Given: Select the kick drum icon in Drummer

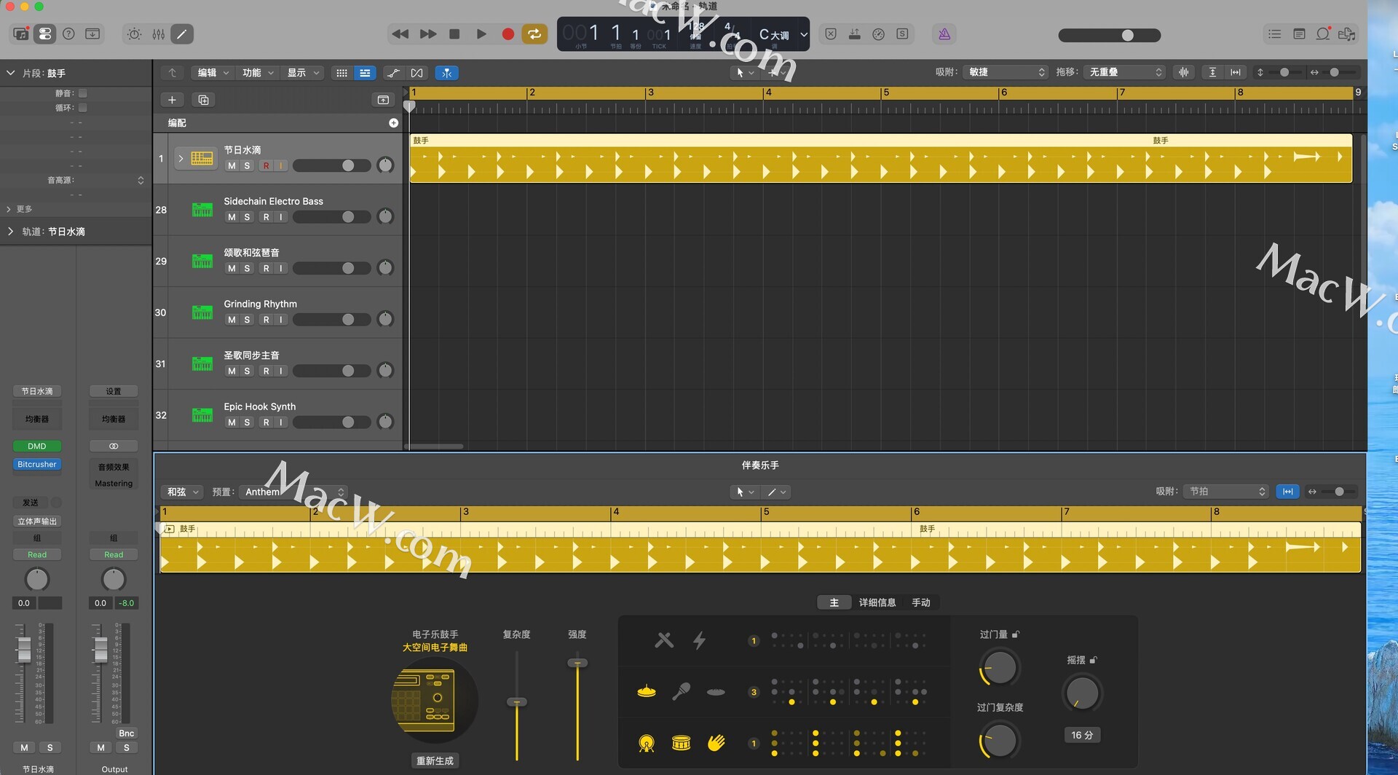Looking at the screenshot, I should [x=646, y=743].
